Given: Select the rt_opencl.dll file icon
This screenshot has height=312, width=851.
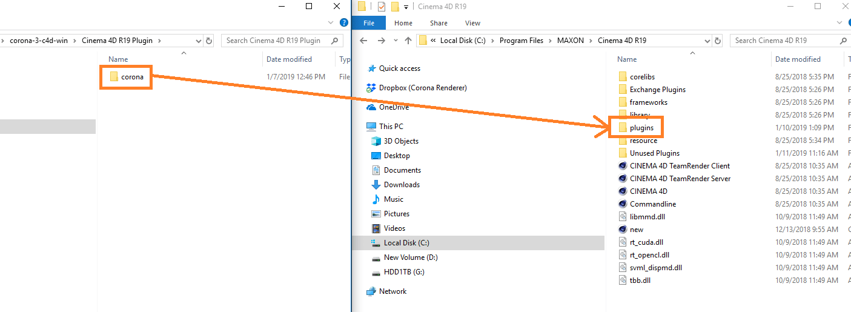Looking at the screenshot, I should 623,255.
